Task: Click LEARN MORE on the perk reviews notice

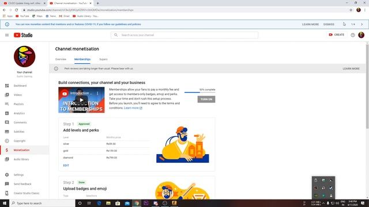Action: pyautogui.click(x=351, y=68)
